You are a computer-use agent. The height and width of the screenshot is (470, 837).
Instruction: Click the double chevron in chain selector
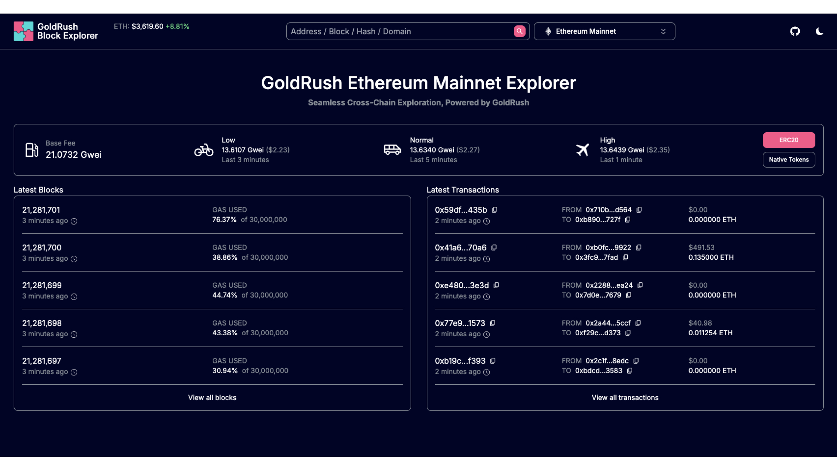pyautogui.click(x=663, y=31)
